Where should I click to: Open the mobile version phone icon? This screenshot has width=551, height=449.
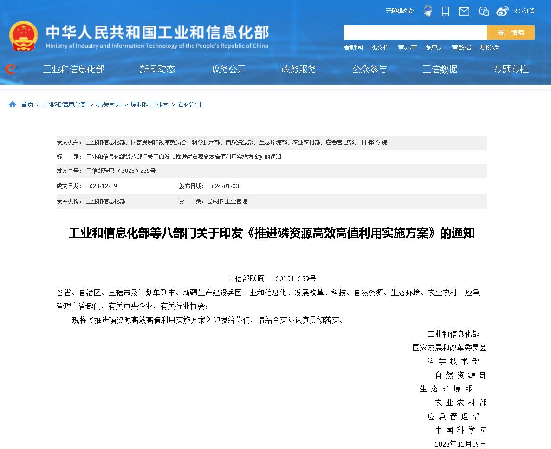point(445,11)
